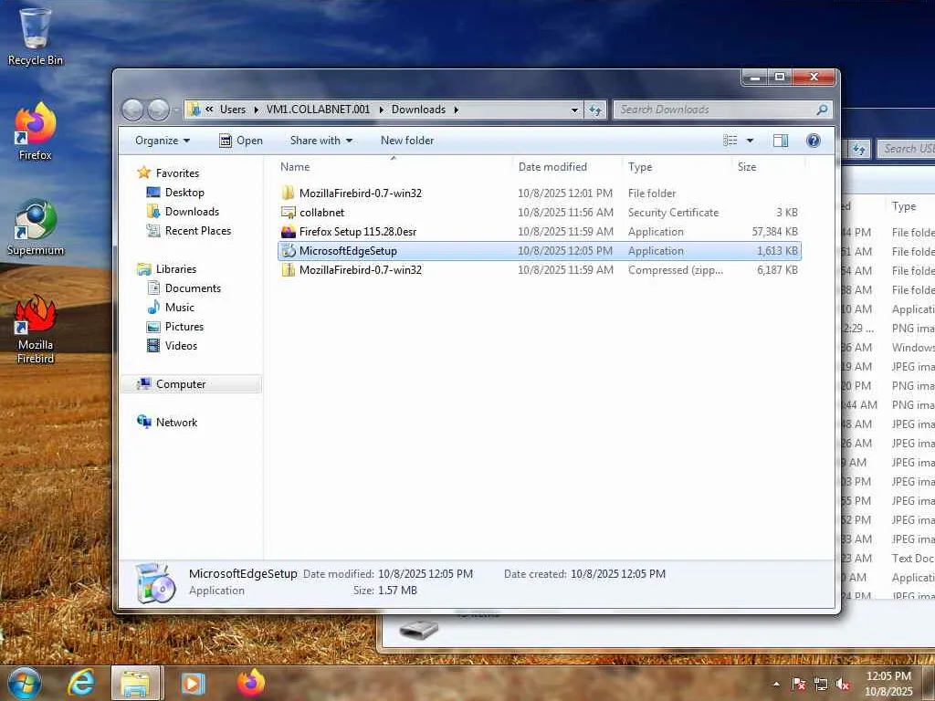Open Windows Media Player from the taskbar
This screenshot has width=935, height=701.
click(193, 683)
